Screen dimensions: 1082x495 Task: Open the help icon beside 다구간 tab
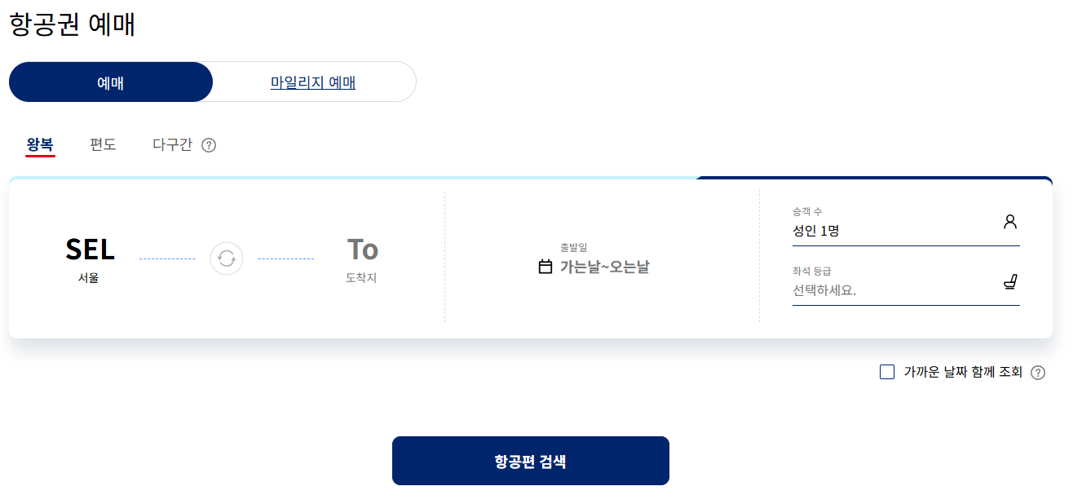pyautogui.click(x=210, y=144)
